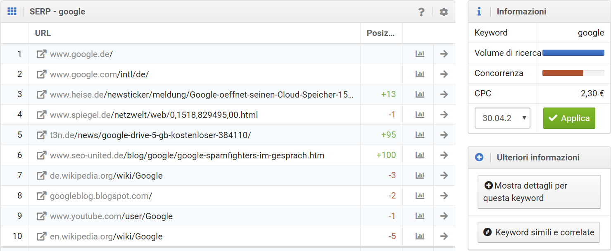Viewport: 611px width, 251px height.
Task: Click arrow button for google.com/intl/de row
Action: 444,74
